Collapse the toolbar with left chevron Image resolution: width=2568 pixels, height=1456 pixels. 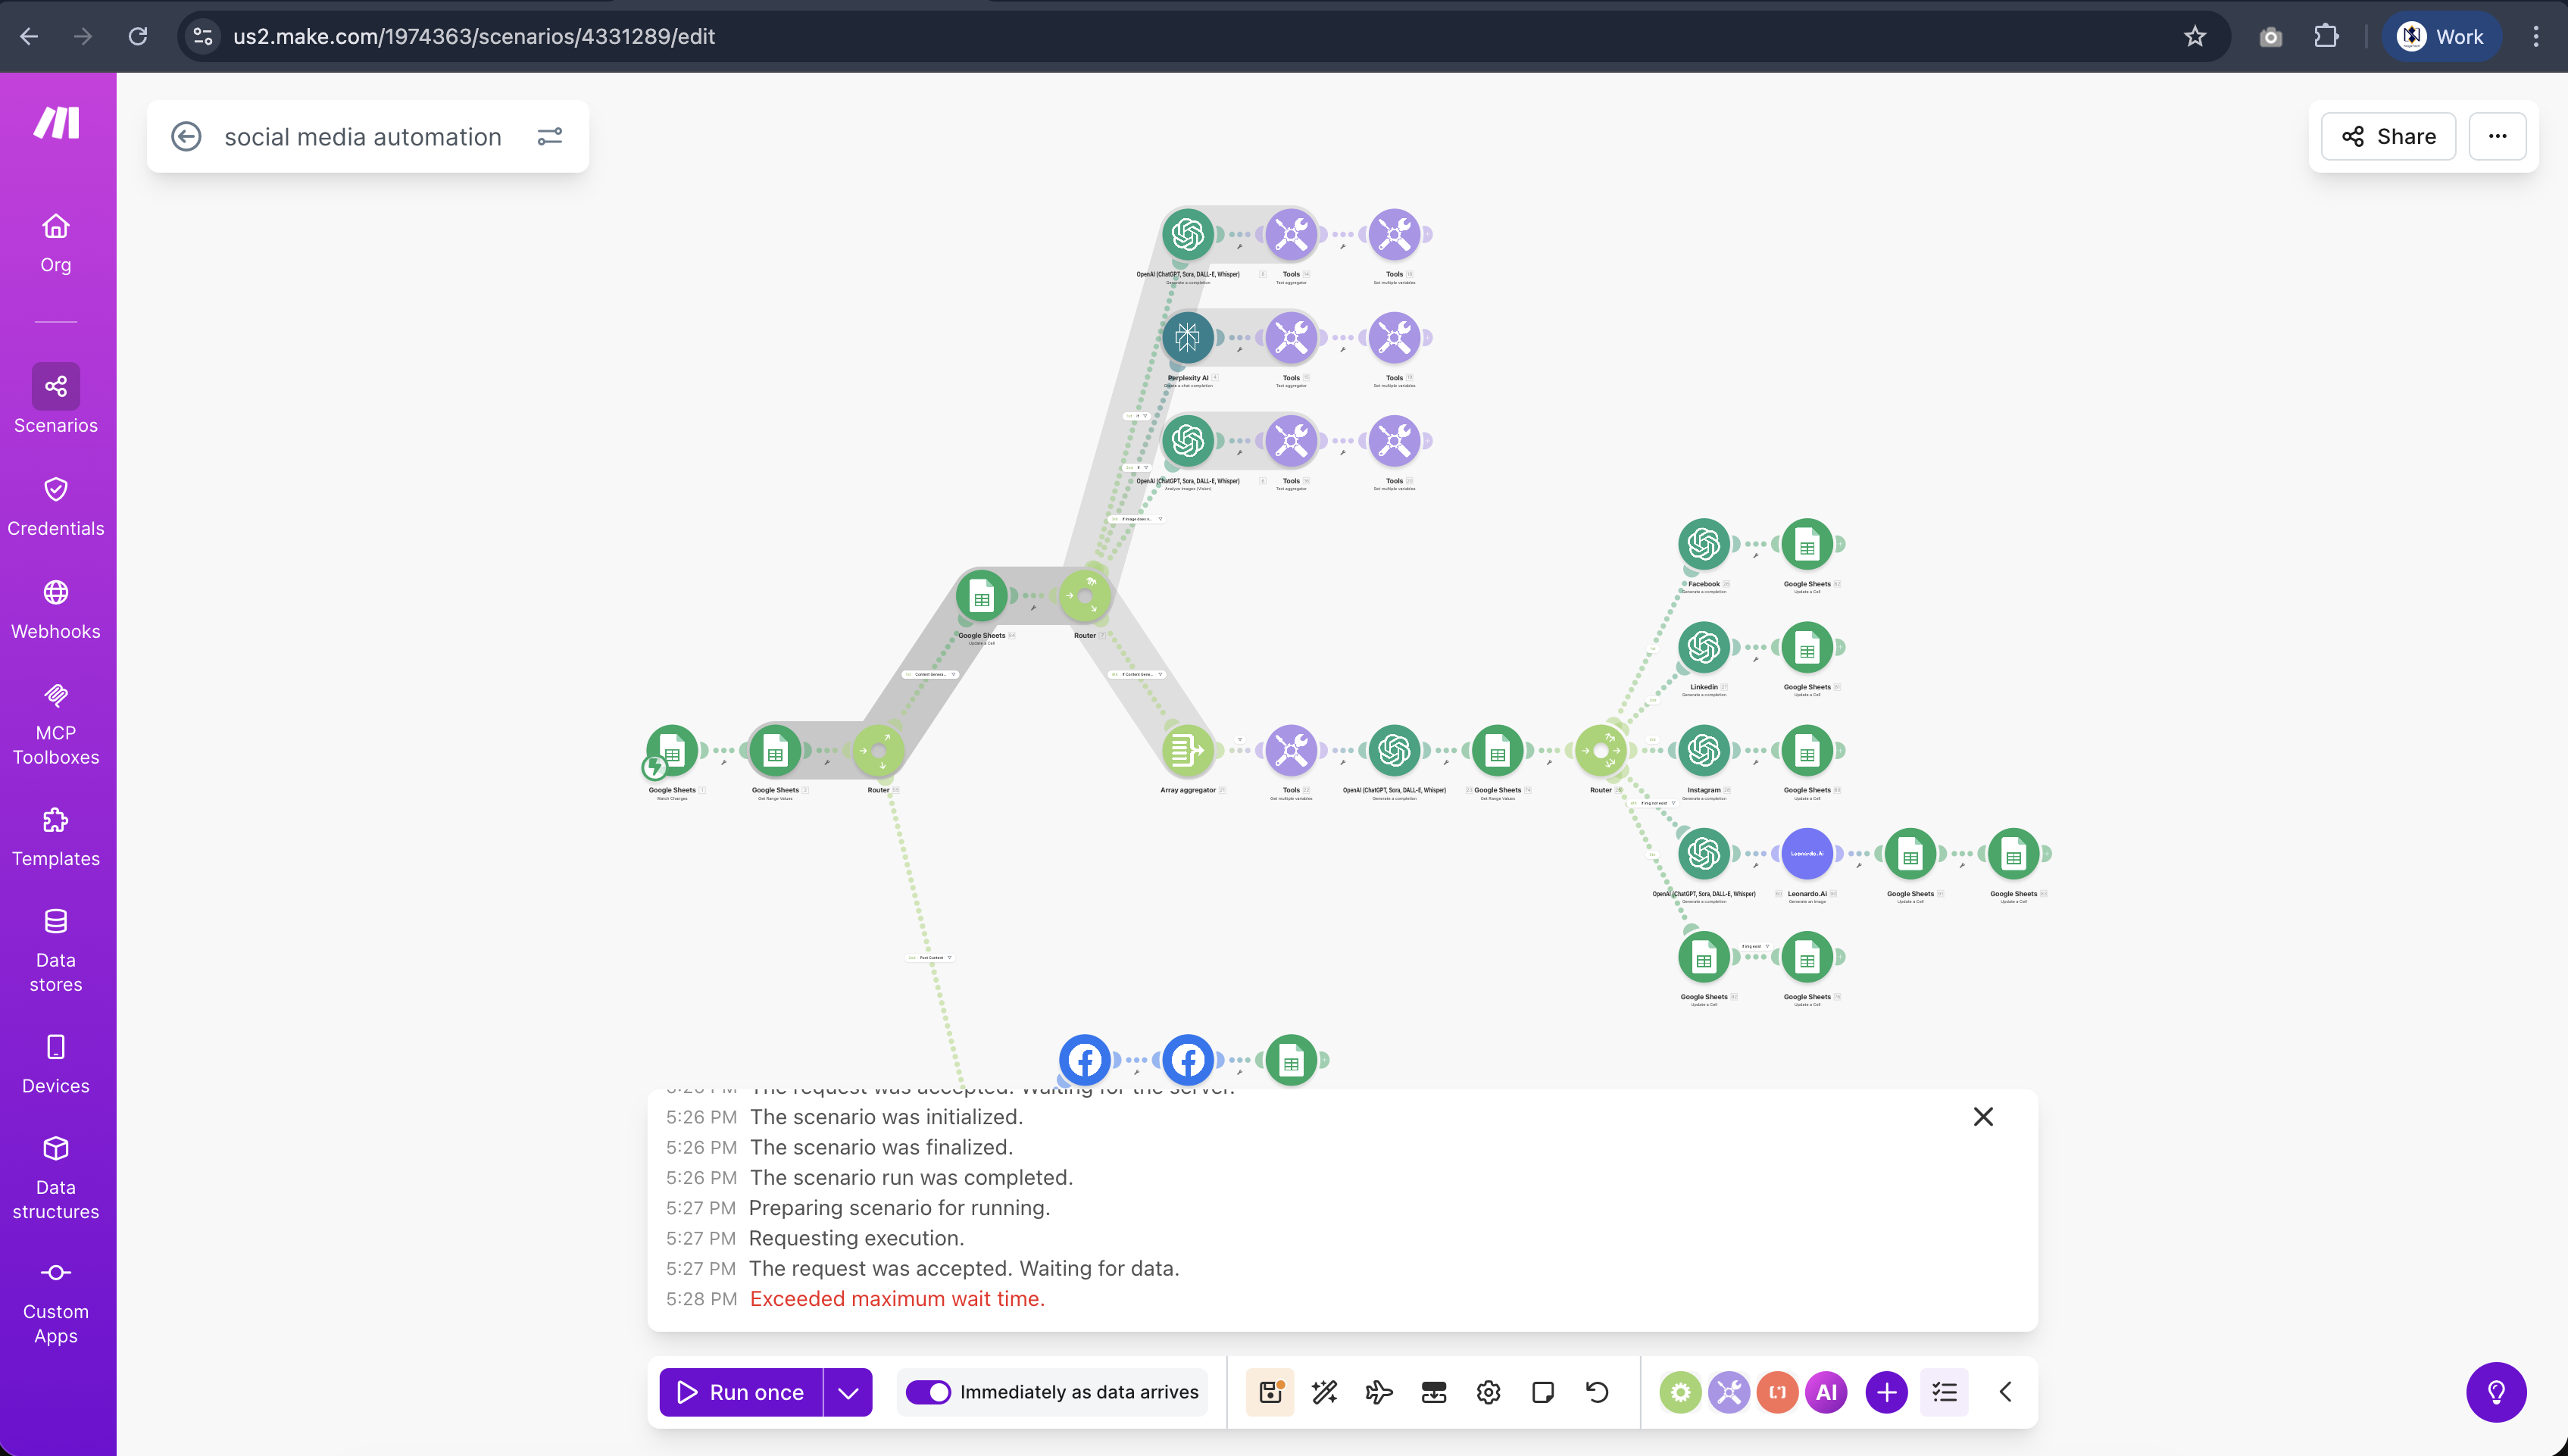[x=2006, y=1392]
